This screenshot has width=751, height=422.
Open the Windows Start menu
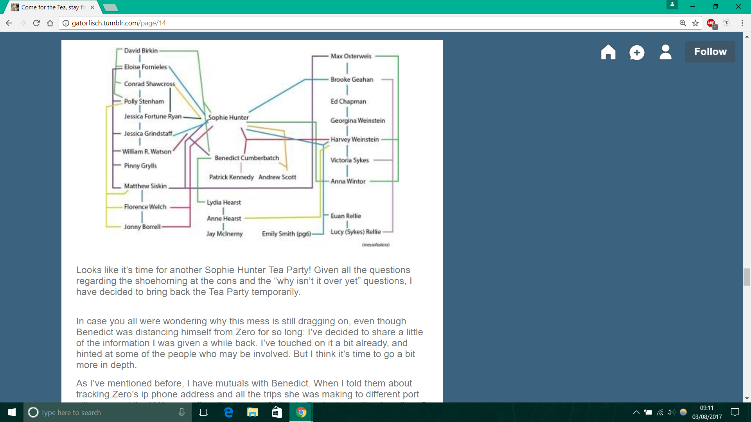[12, 412]
